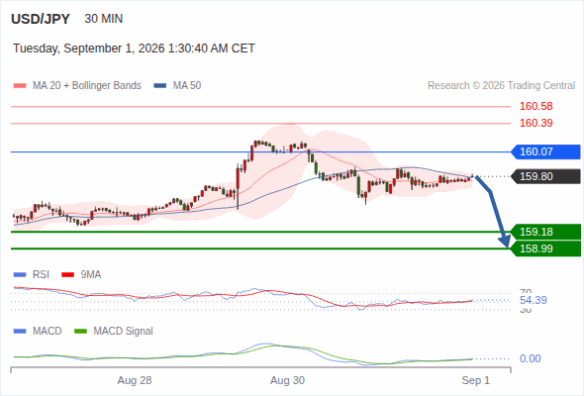Click the MACD Signal green legend swatch

click(80, 332)
